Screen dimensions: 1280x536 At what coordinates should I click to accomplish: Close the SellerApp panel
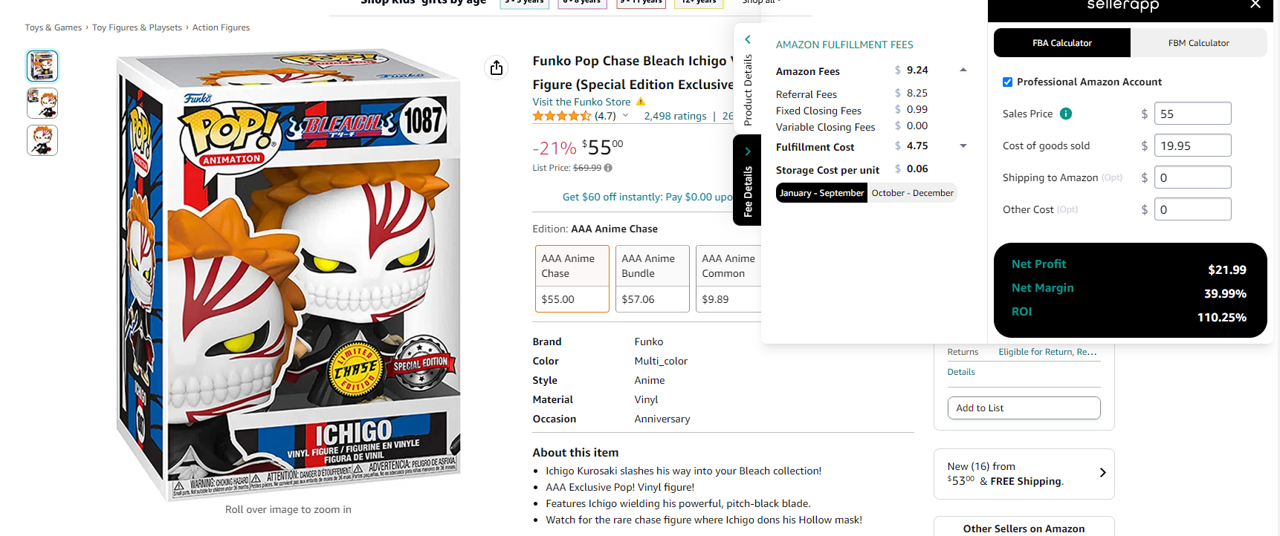coord(1255,5)
